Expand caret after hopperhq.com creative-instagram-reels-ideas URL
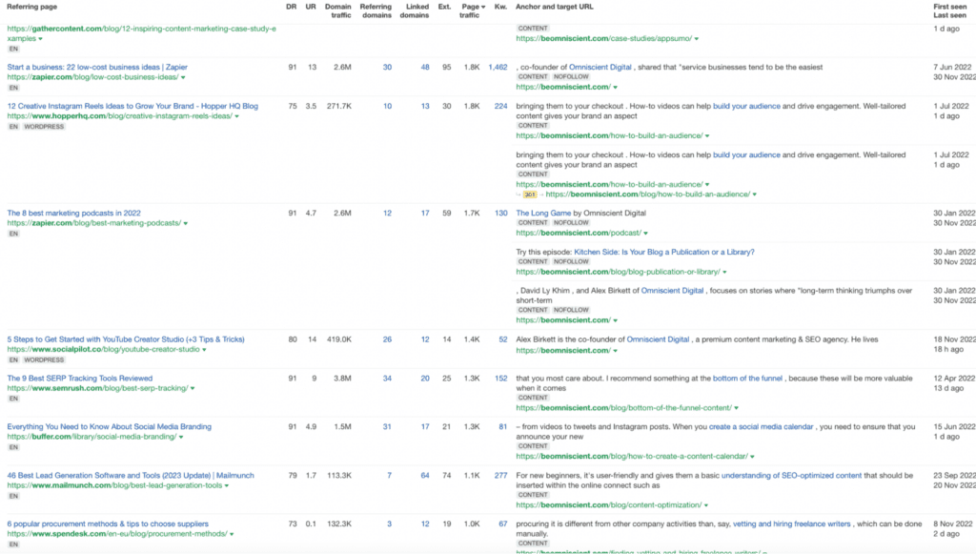The width and height of the screenshot is (976, 554). coord(236,116)
